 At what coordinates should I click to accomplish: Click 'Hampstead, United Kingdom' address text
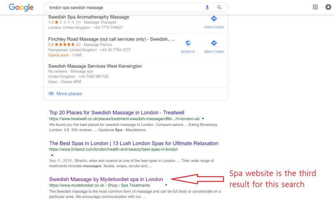pyautogui.click(x=72, y=50)
